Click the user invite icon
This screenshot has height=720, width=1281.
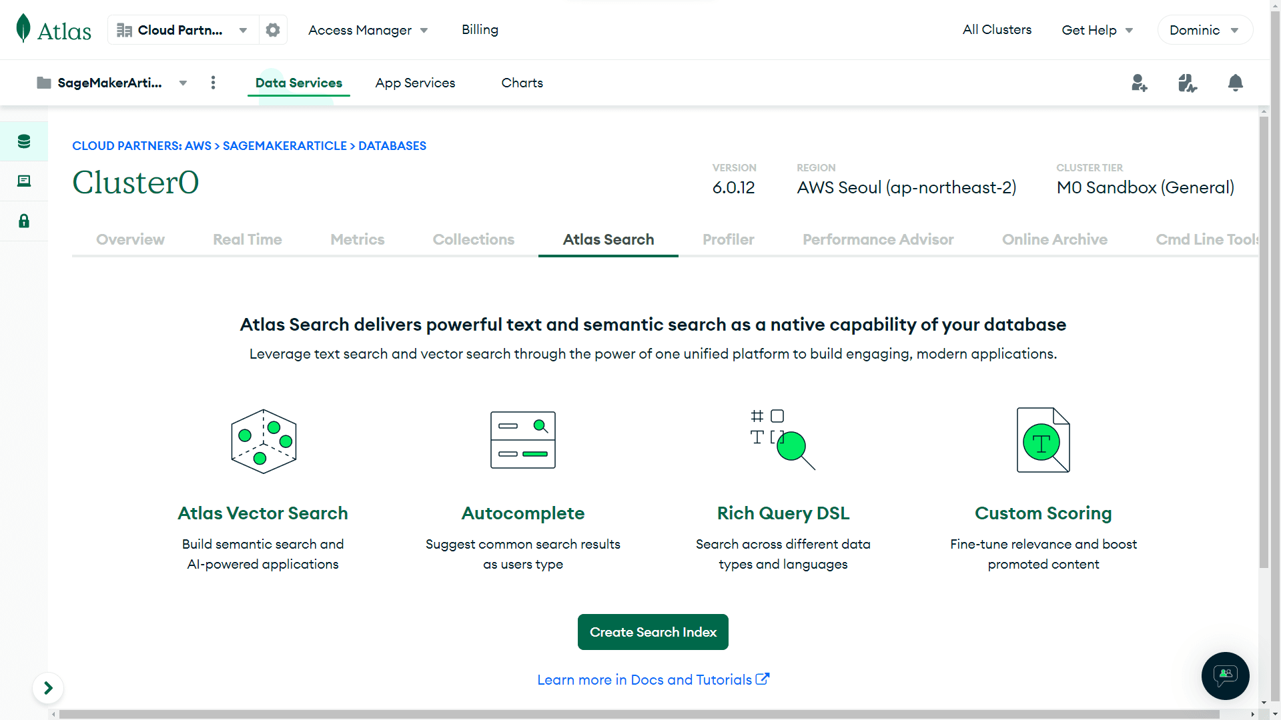[x=1140, y=83]
